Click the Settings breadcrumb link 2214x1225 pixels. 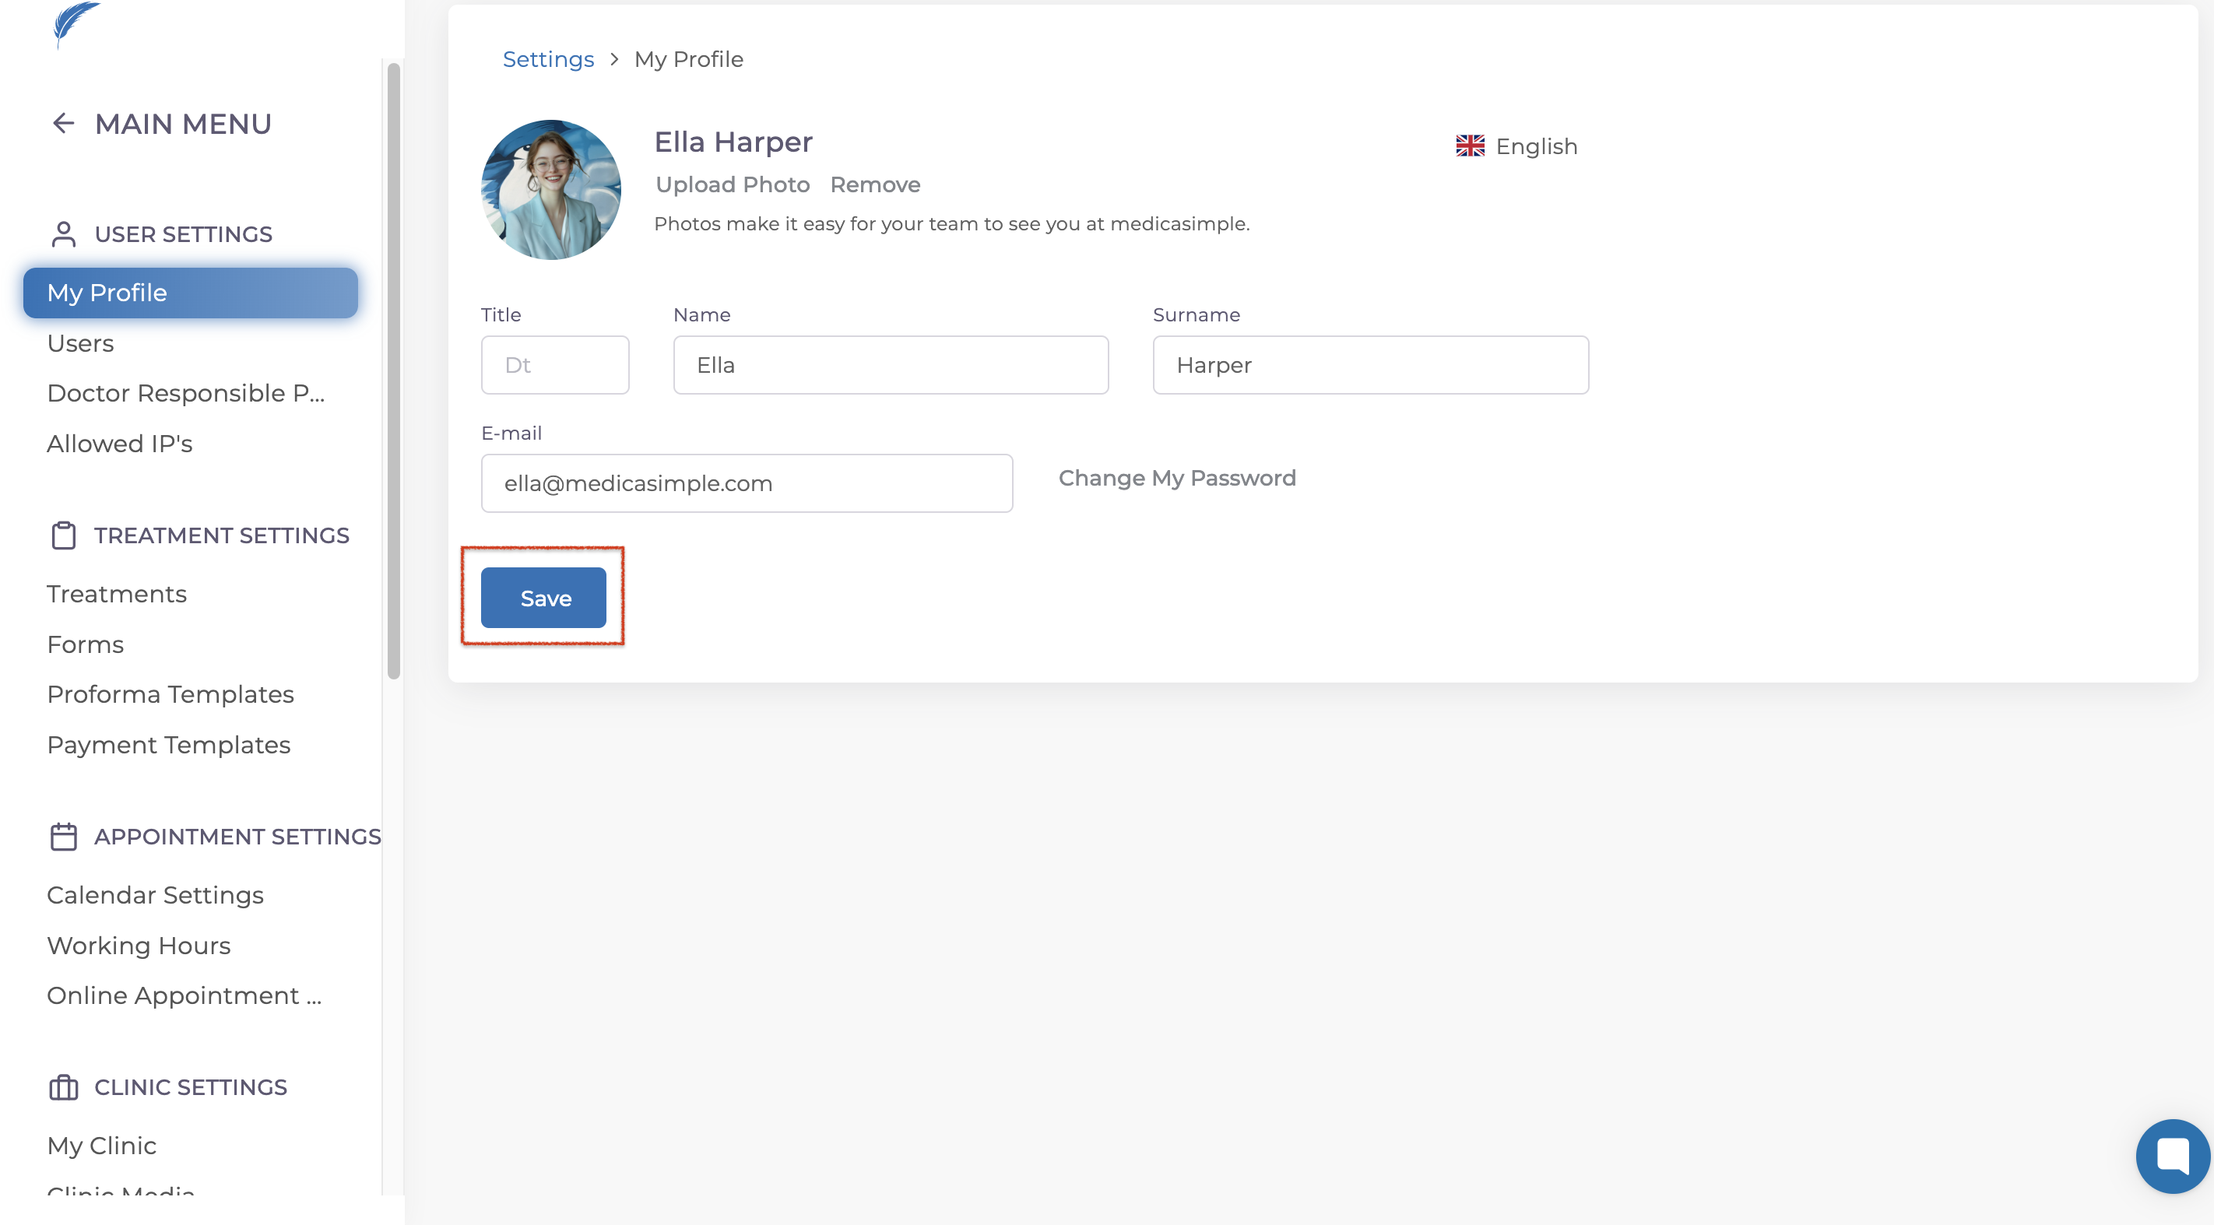[547, 59]
